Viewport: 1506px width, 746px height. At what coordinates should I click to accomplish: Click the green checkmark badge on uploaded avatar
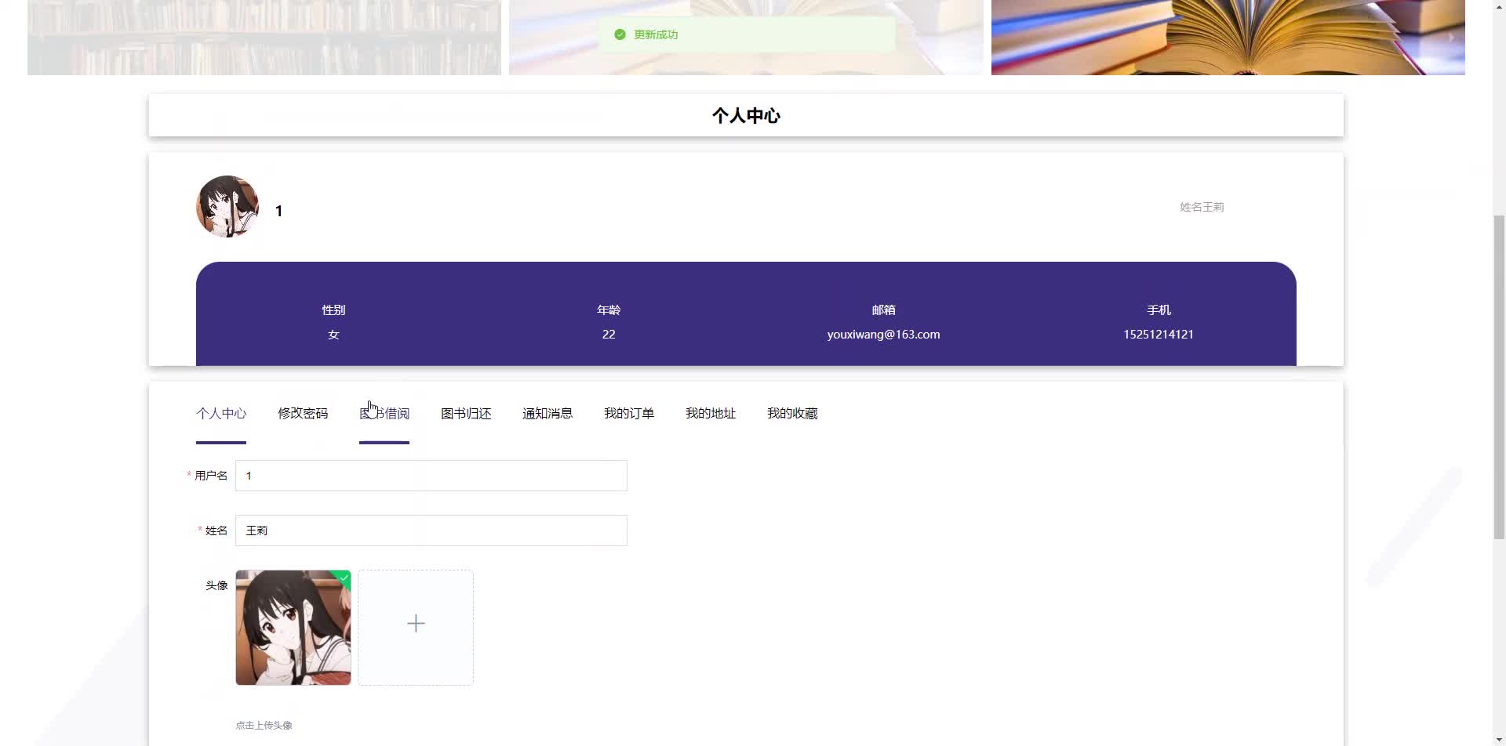click(344, 577)
